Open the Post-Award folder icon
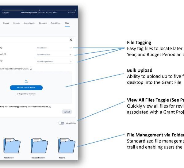The width and height of the screenshot is (184, 168). point(11,145)
